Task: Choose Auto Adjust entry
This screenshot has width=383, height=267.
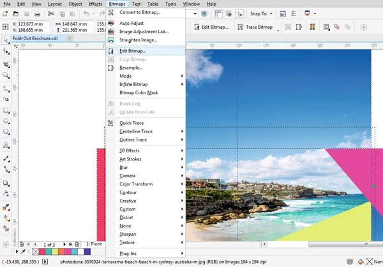Action: point(146,23)
